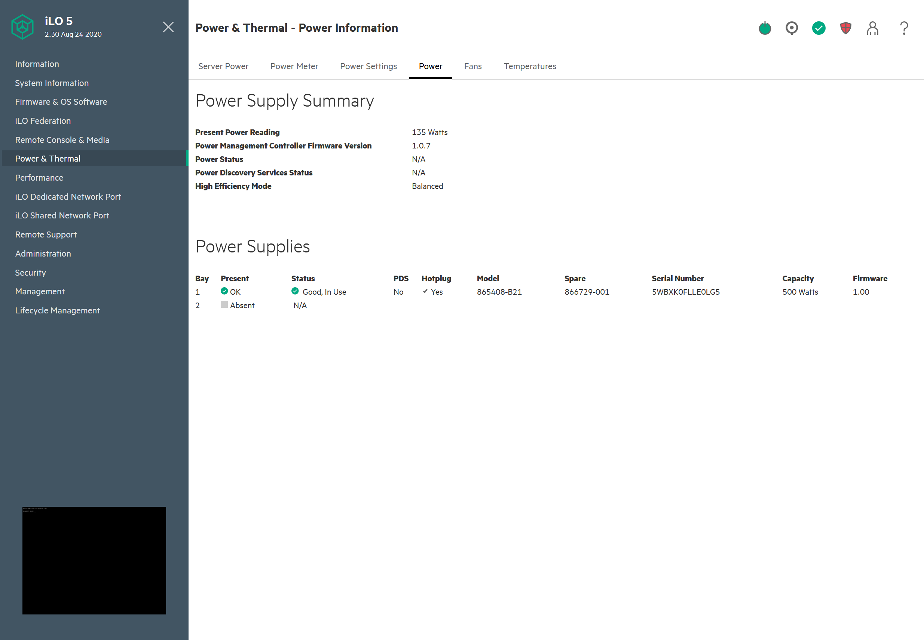Click the iLO hexagon logo icon
924x644 pixels.
(x=22, y=27)
